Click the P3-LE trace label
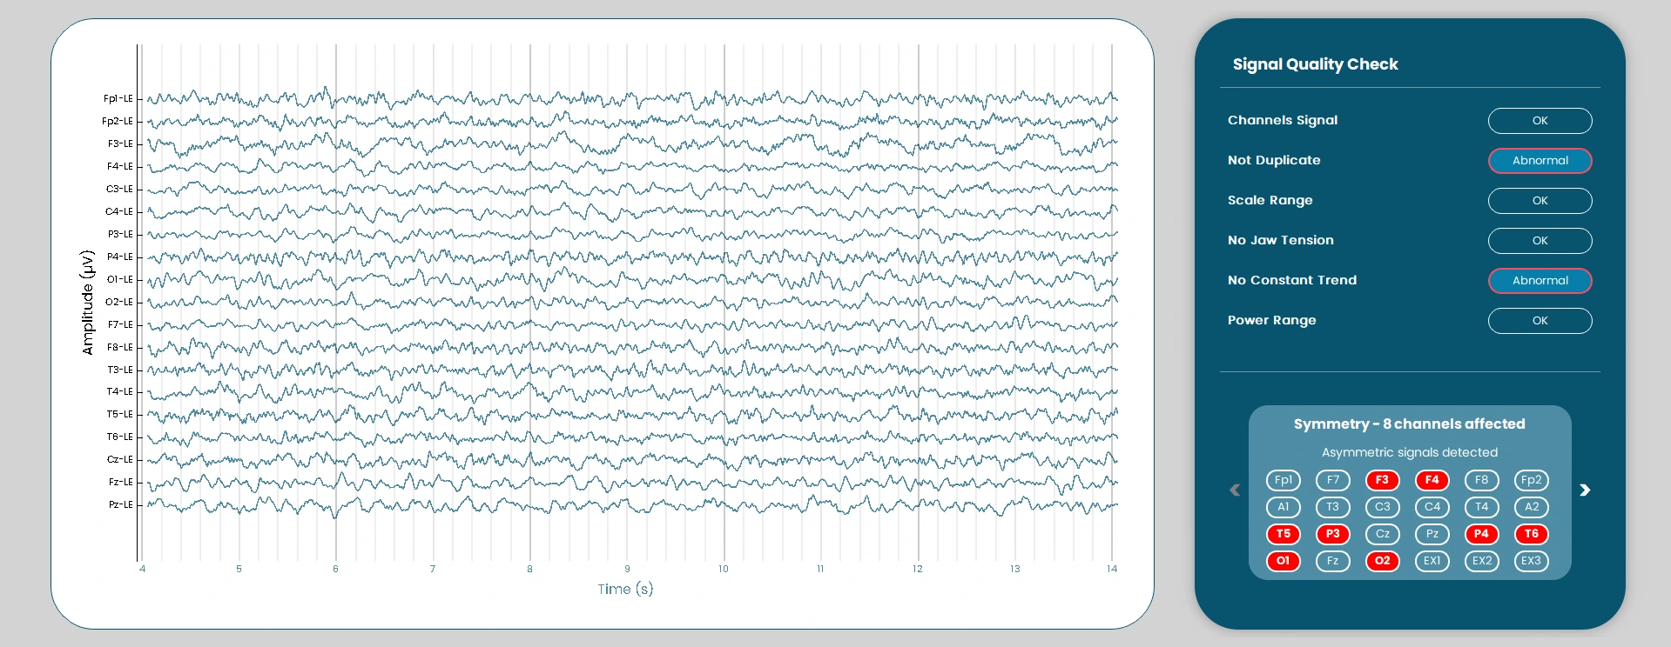 (x=120, y=235)
